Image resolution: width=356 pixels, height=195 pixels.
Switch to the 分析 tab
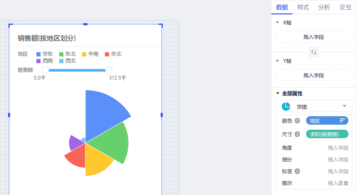[324, 7]
